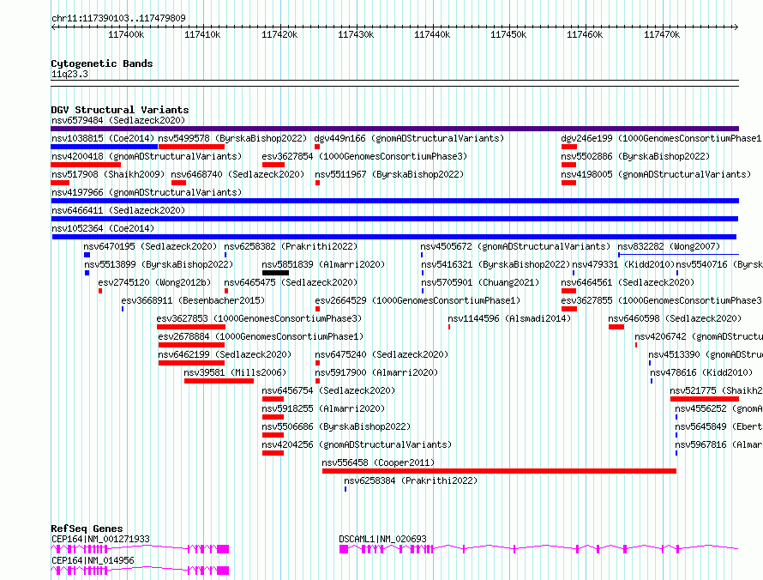Click the nsv4206742 variant label
Image resolution: width=763 pixels, height=580 pixels.
(699, 336)
